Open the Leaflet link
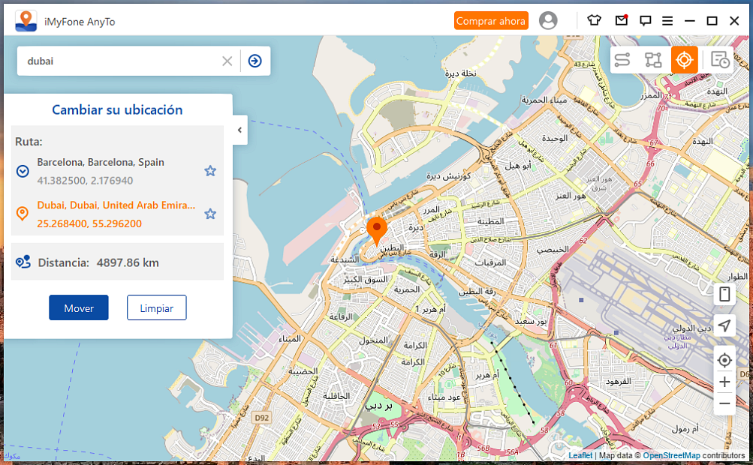The image size is (753, 465). pyautogui.click(x=580, y=455)
